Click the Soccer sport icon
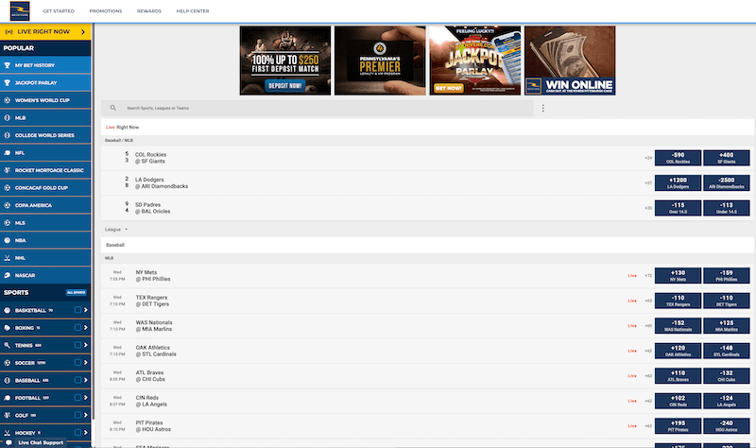The height and width of the screenshot is (448, 756). [x=8, y=363]
